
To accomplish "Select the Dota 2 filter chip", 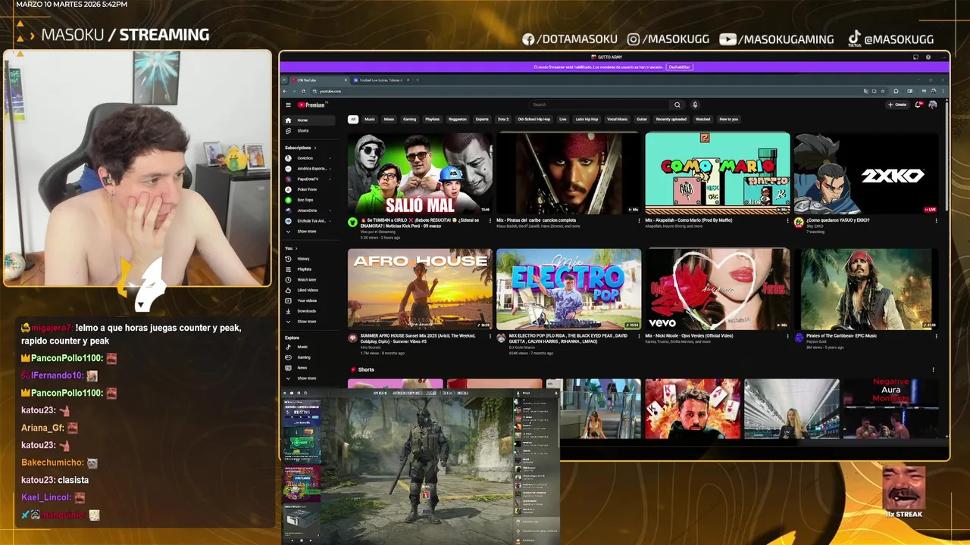I will pyautogui.click(x=503, y=119).
